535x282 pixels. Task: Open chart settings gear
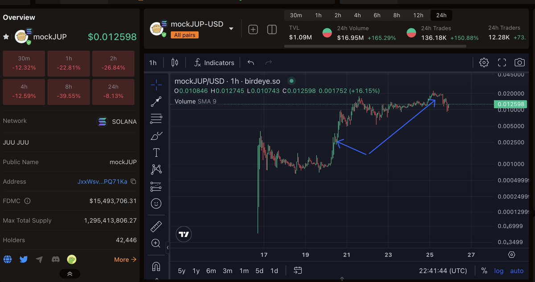pos(484,62)
